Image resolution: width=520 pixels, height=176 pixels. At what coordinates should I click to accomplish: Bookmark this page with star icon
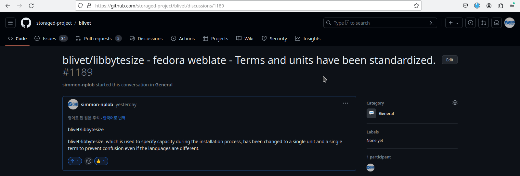(416, 6)
